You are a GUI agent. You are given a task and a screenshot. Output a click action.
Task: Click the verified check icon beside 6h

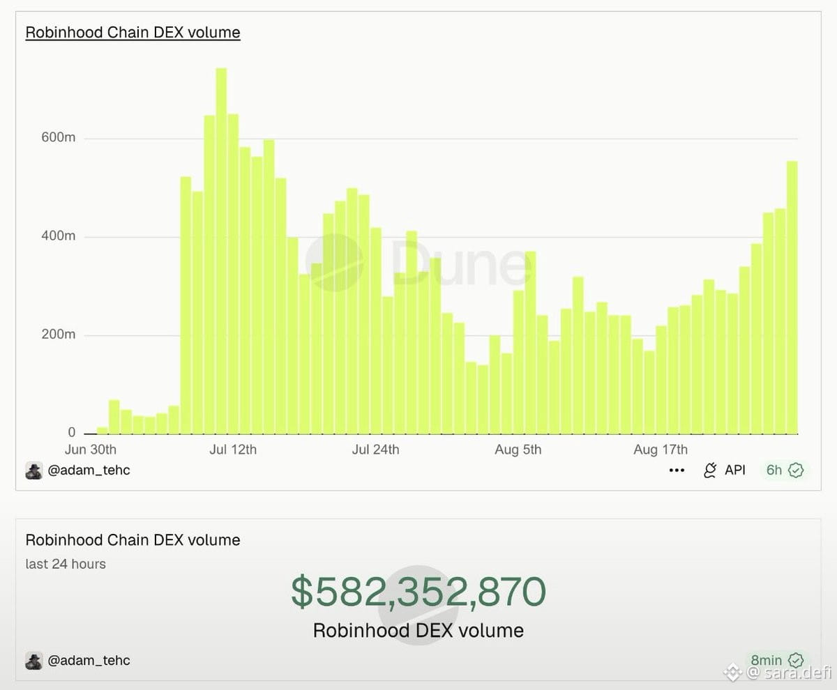tap(796, 470)
